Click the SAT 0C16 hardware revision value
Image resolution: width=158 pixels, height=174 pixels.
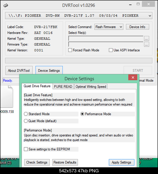(43, 33)
